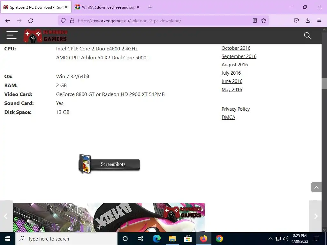
Task: Show hidden system tray icons
Action: (270, 239)
